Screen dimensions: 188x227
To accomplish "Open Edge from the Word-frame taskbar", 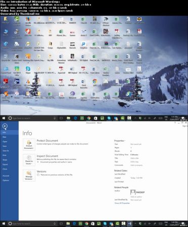I will [x=74, y=223].
